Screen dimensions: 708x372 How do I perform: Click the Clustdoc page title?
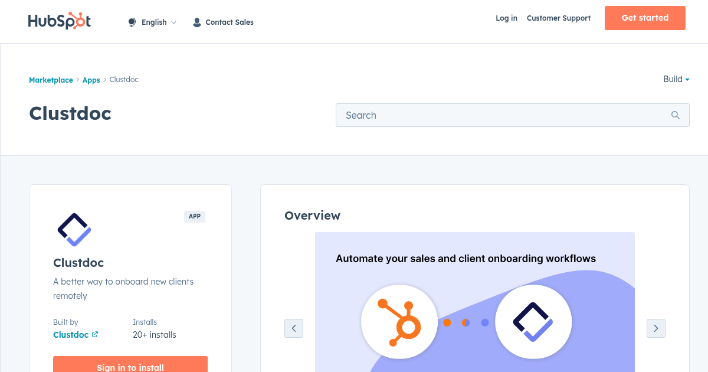click(x=70, y=113)
